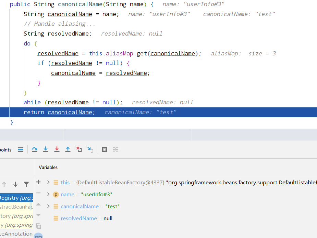Click the Step Into icon
317x238 pixels.
point(46,149)
